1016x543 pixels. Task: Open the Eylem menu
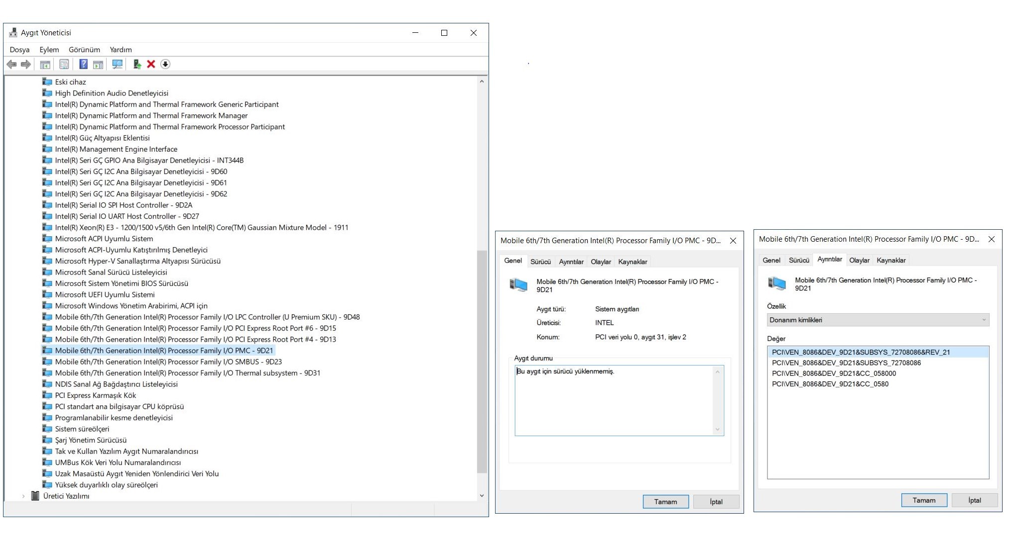(49, 50)
